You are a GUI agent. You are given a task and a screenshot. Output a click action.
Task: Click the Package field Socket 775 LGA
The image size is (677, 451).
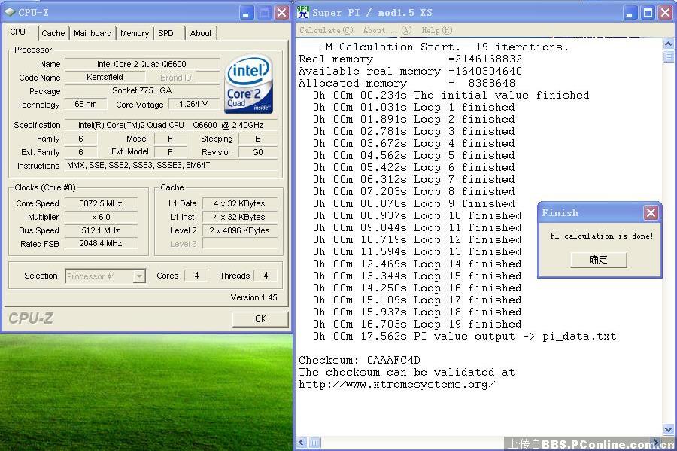click(x=142, y=90)
